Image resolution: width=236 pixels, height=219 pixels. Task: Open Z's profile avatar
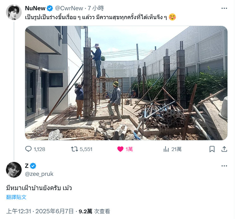click(x=14, y=170)
